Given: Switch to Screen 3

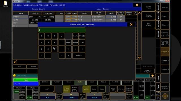Looking at the screenshot, I should (165, 61).
